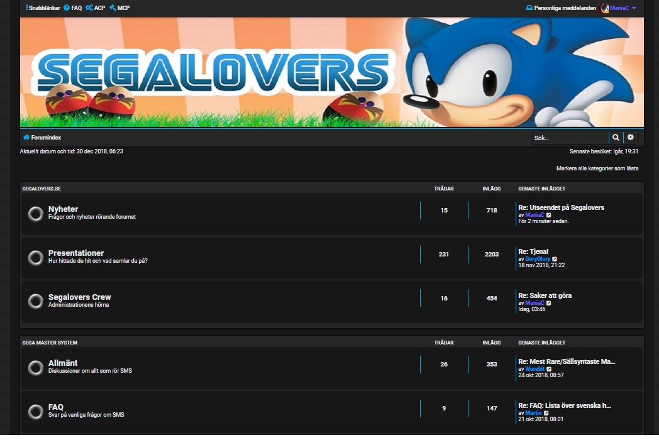Open the FAQ link in top bar
Screen dimensions: 659x440
pos(73,8)
